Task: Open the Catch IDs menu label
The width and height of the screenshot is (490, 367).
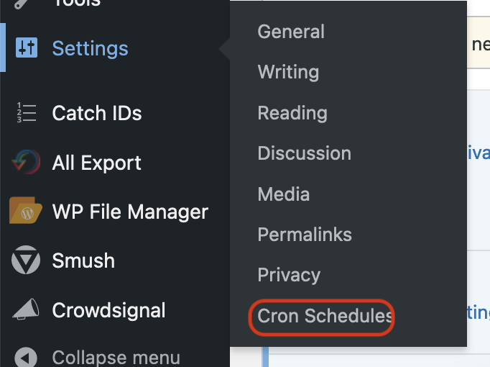Action: (97, 113)
